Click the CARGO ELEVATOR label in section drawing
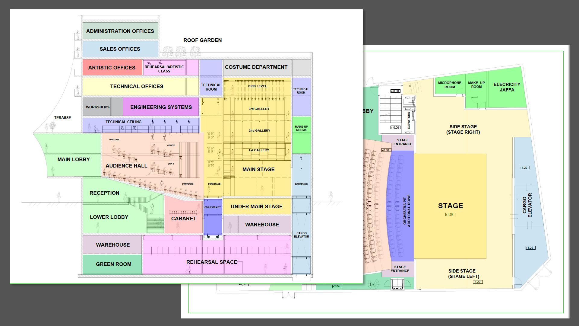Screen dimensions: 579x326 pyautogui.click(x=302, y=235)
